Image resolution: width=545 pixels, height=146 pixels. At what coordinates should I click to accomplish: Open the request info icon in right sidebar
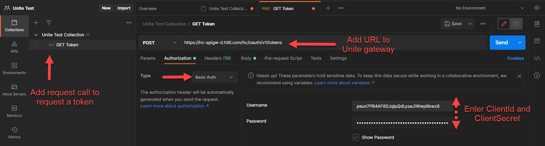tap(537, 75)
